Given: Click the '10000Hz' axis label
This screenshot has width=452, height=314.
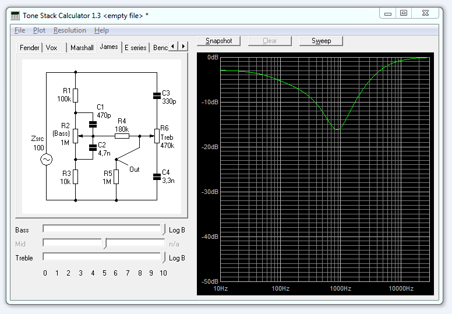Looking at the screenshot, I should [401, 288].
